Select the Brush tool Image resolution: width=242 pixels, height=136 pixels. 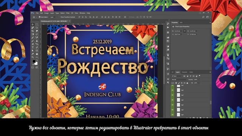[x=33, y=41]
